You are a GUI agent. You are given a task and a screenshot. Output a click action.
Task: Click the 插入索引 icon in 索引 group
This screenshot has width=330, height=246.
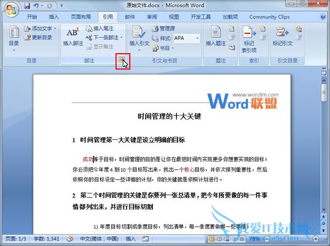click(x=262, y=28)
